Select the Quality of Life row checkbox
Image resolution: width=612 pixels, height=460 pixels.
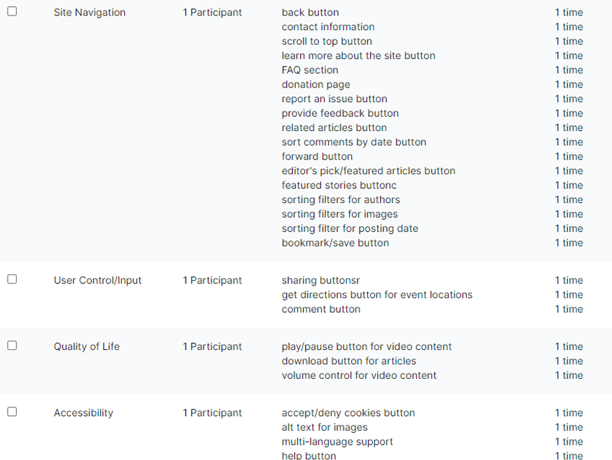(12, 345)
